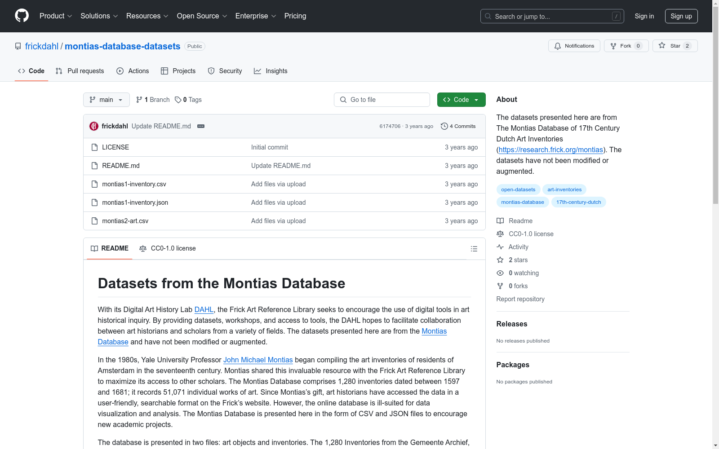Expand commit message ellipsis button

pos(201,126)
